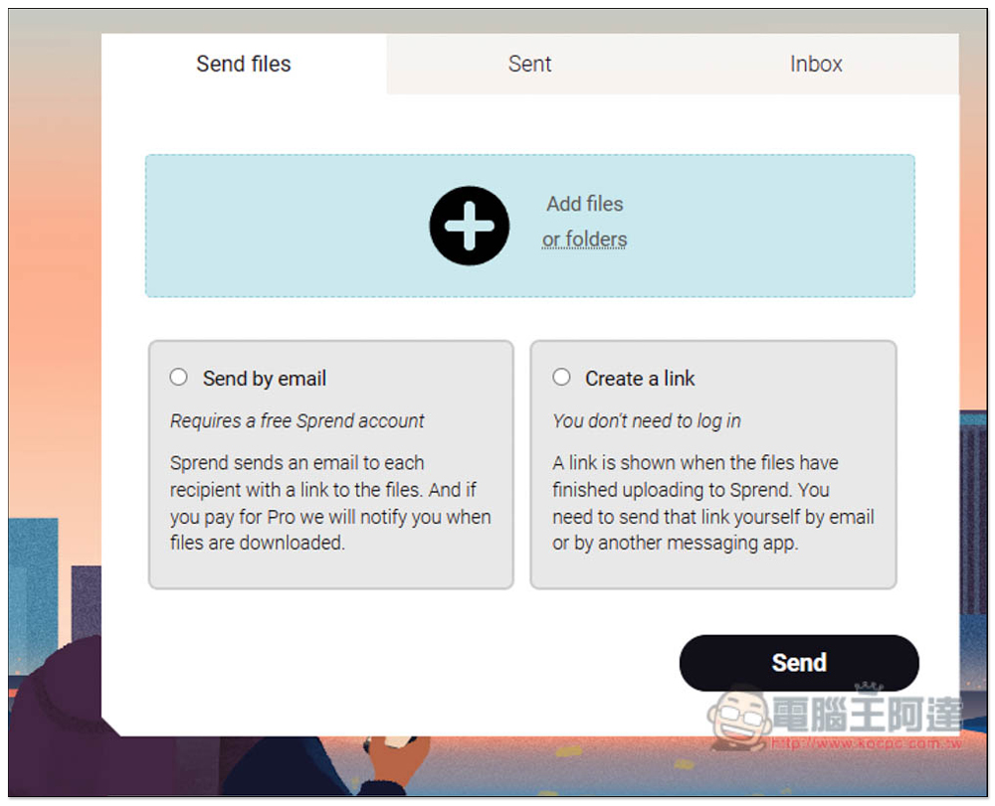Viewport: 995px width, 806px height.
Task: Select the Send files tab
Action: click(244, 64)
